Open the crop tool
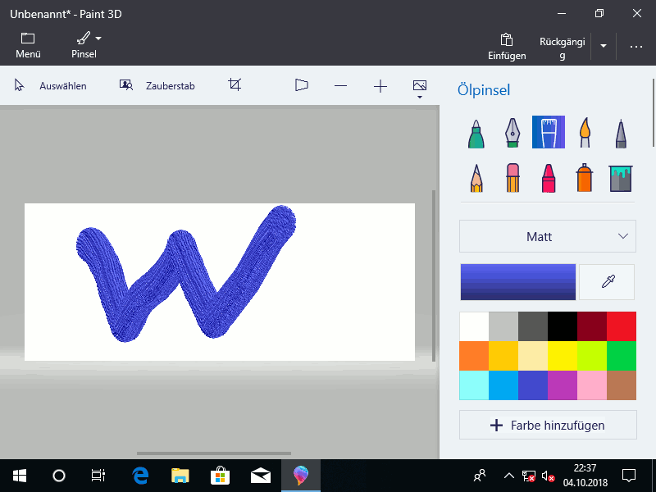The height and width of the screenshot is (492, 656). point(235,84)
